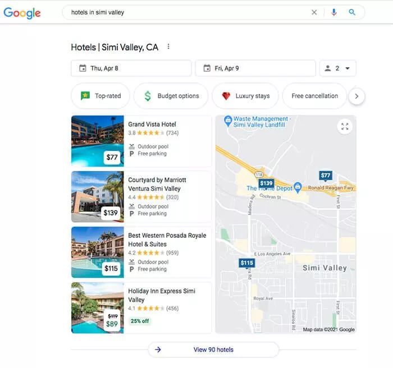Expand the map to fullscreen
This screenshot has height=368, width=393.
345,127
